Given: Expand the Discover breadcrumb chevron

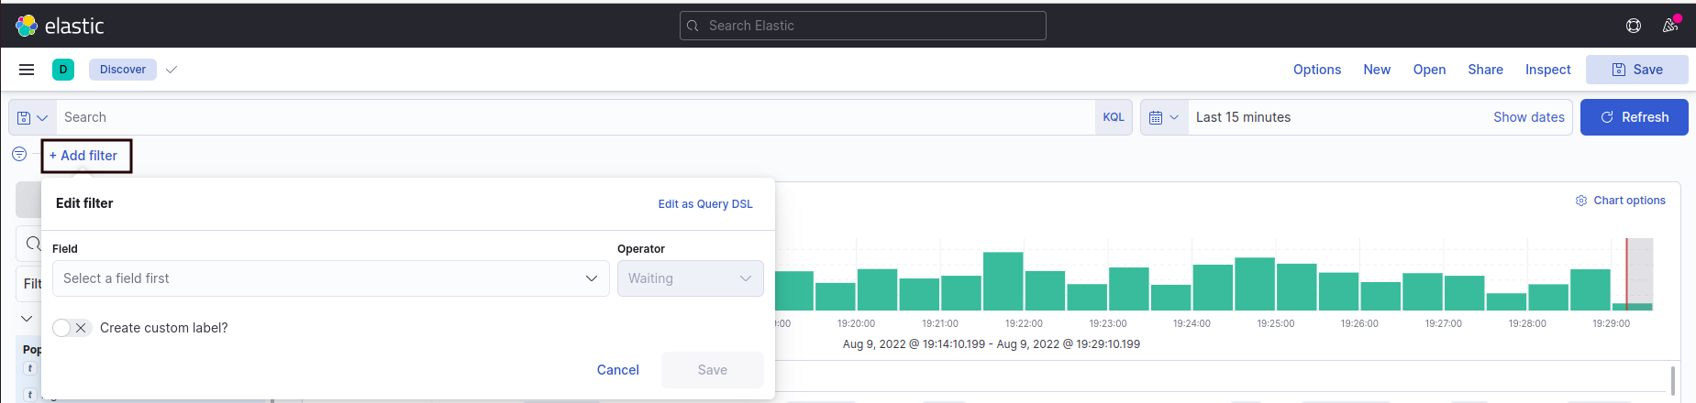Looking at the screenshot, I should (172, 70).
